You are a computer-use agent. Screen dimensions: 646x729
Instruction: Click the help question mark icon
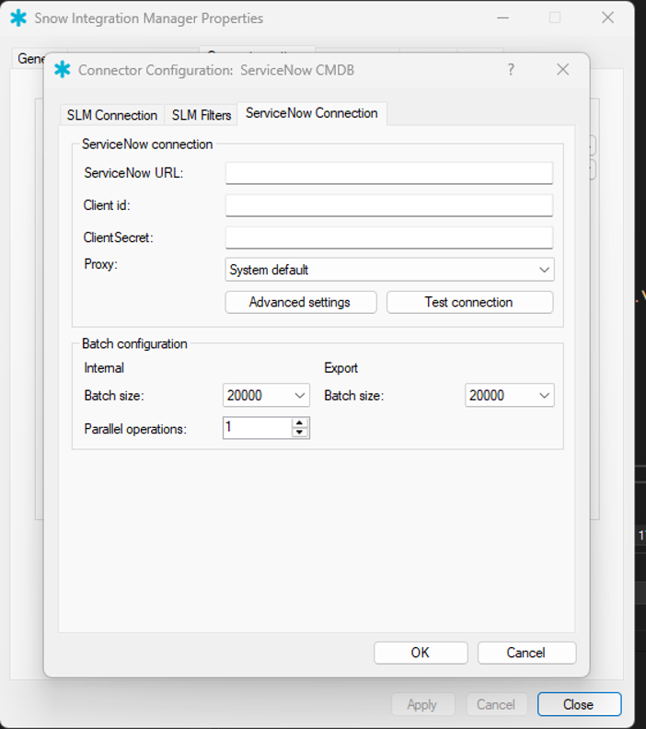point(511,70)
